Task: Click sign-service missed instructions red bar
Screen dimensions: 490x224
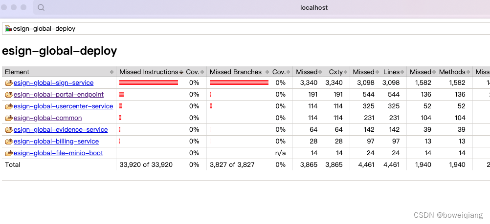Action: click(149, 82)
